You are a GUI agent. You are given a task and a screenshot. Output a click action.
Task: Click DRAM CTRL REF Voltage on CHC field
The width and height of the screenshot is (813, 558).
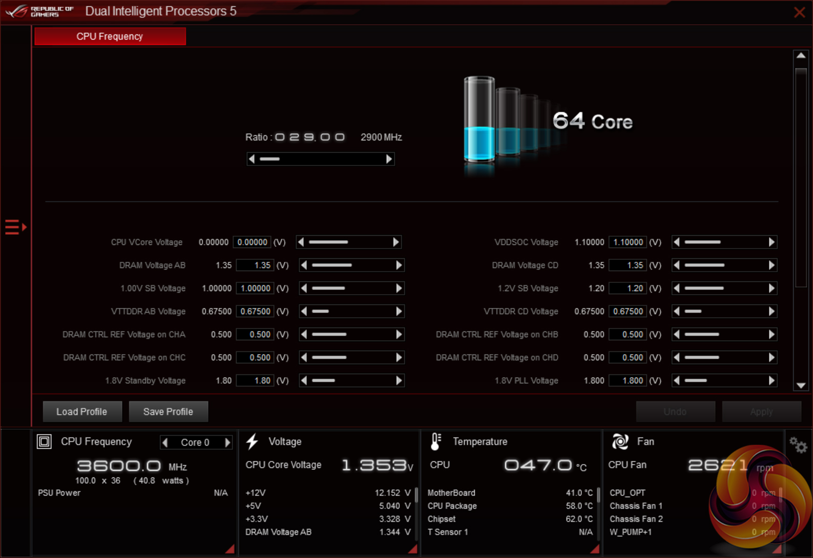coord(255,357)
